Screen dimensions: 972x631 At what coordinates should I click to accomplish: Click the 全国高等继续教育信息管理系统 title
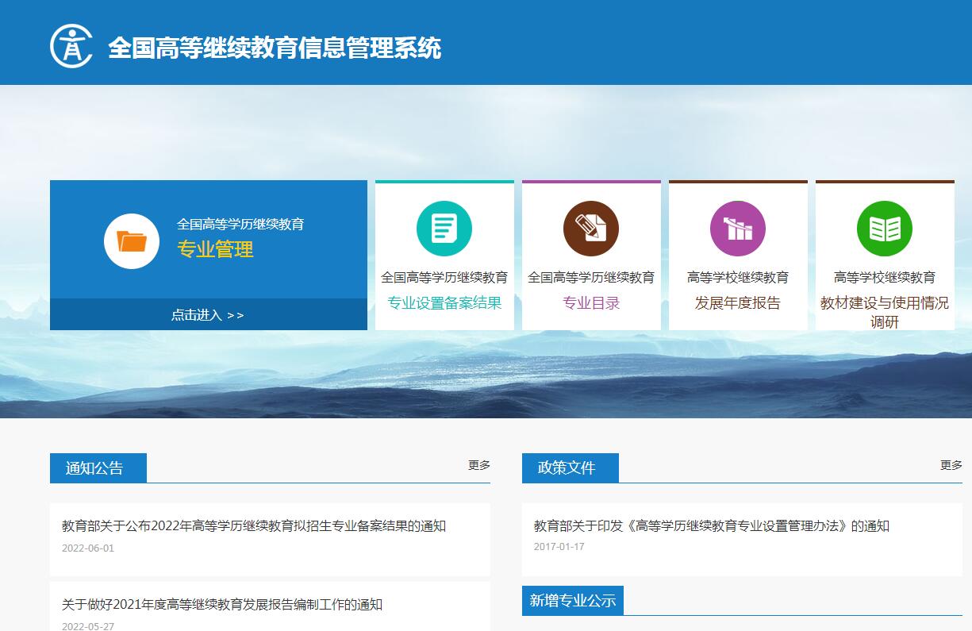[x=275, y=48]
